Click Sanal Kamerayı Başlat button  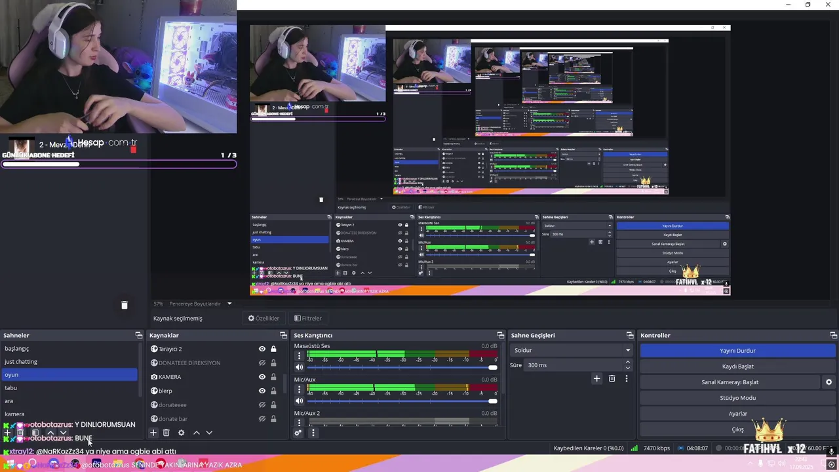[730, 382]
